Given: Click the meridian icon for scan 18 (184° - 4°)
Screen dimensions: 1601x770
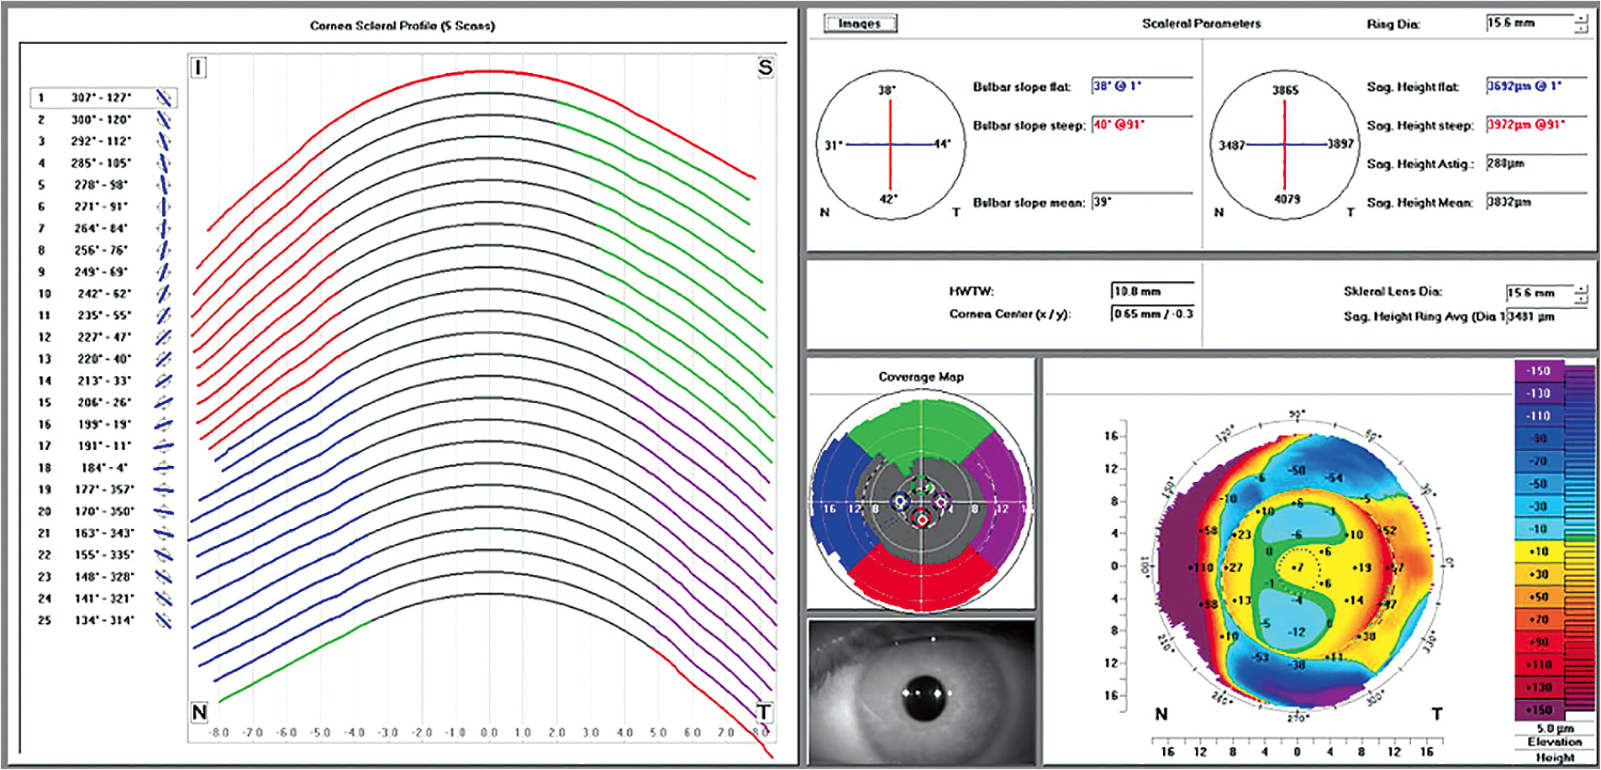Looking at the screenshot, I should click(164, 468).
